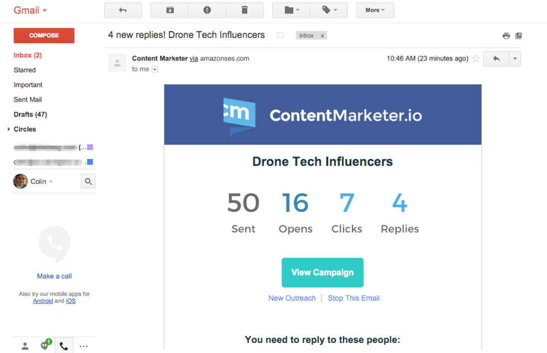Print this conversation

506,36
